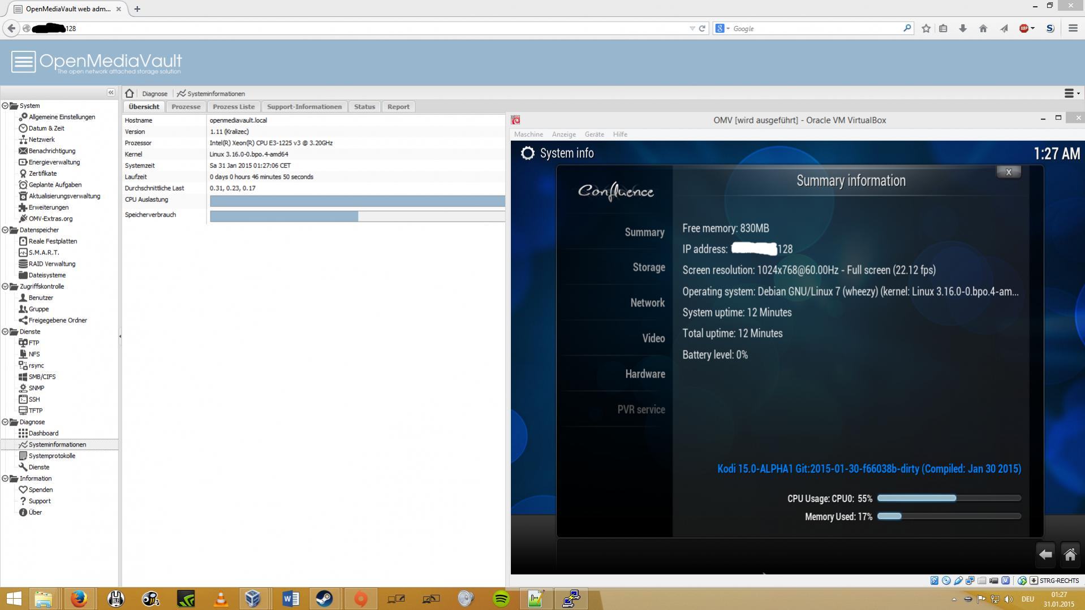Select Video in Kodi System info
Image resolution: width=1085 pixels, height=610 pixels.
point(653,339)
